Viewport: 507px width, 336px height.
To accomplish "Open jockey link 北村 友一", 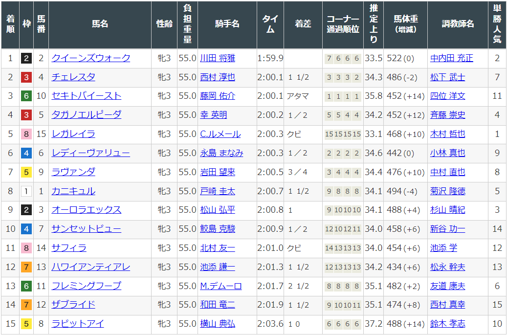I will 218,248.
